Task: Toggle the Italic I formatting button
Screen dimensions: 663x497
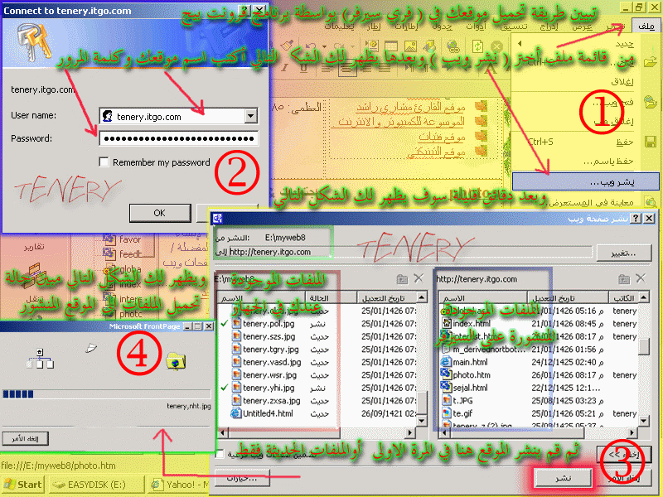Action: (285, 68)
